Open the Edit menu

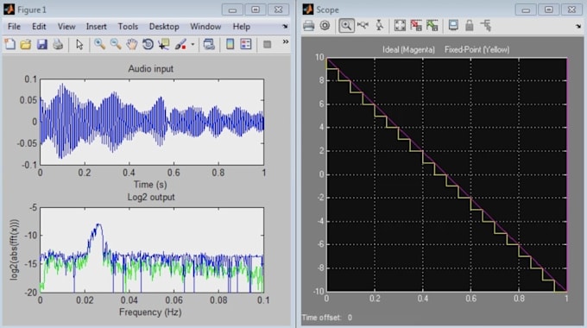tap(39, 27)
